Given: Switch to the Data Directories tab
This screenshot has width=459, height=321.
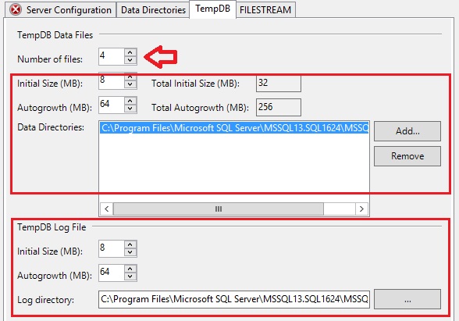Looking at the screenshot, I should point(153,10).
